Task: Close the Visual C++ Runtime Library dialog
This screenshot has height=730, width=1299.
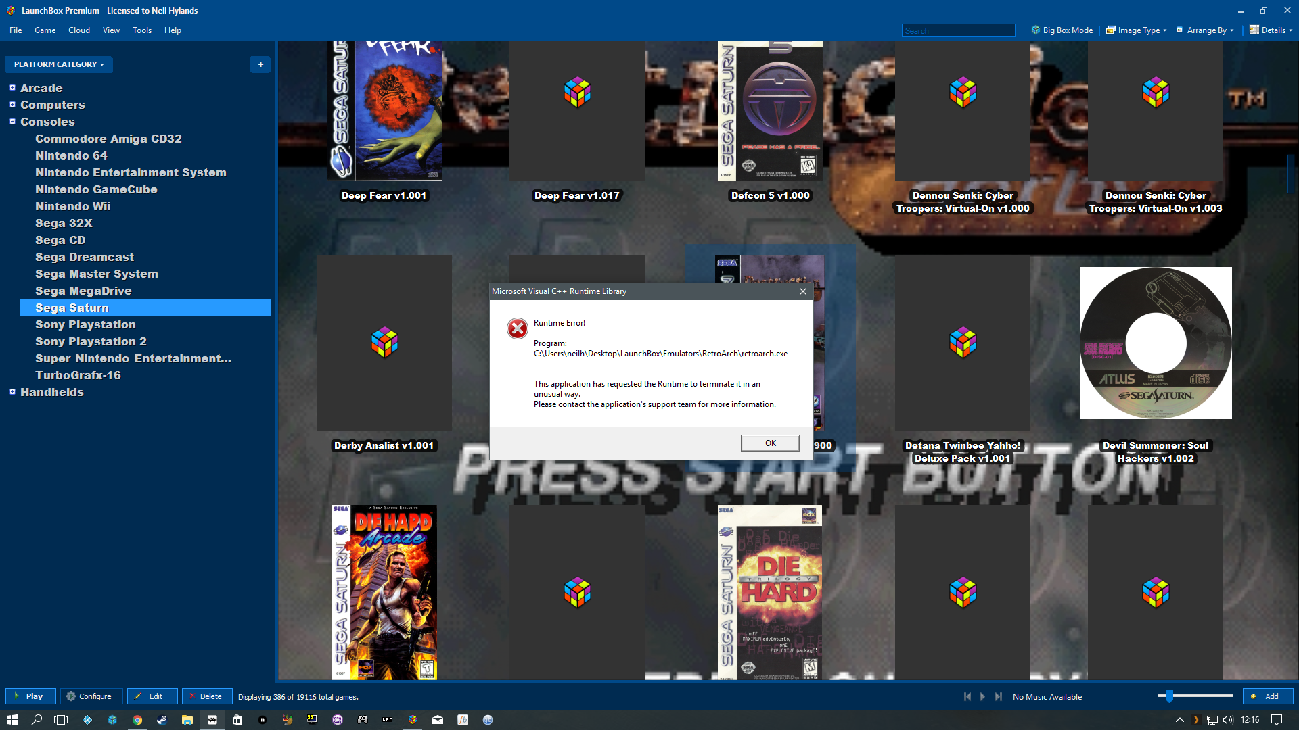Action: [x=802, y=291]
